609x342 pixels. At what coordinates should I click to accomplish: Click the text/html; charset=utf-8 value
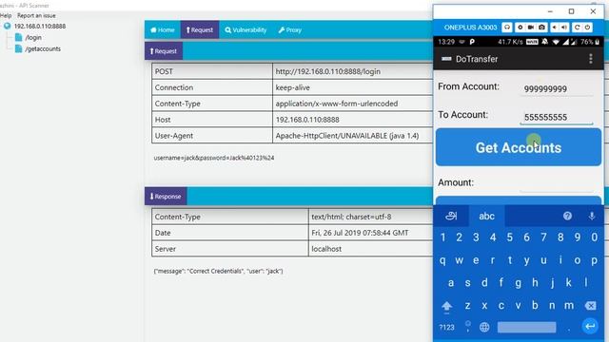coord(351,217)
